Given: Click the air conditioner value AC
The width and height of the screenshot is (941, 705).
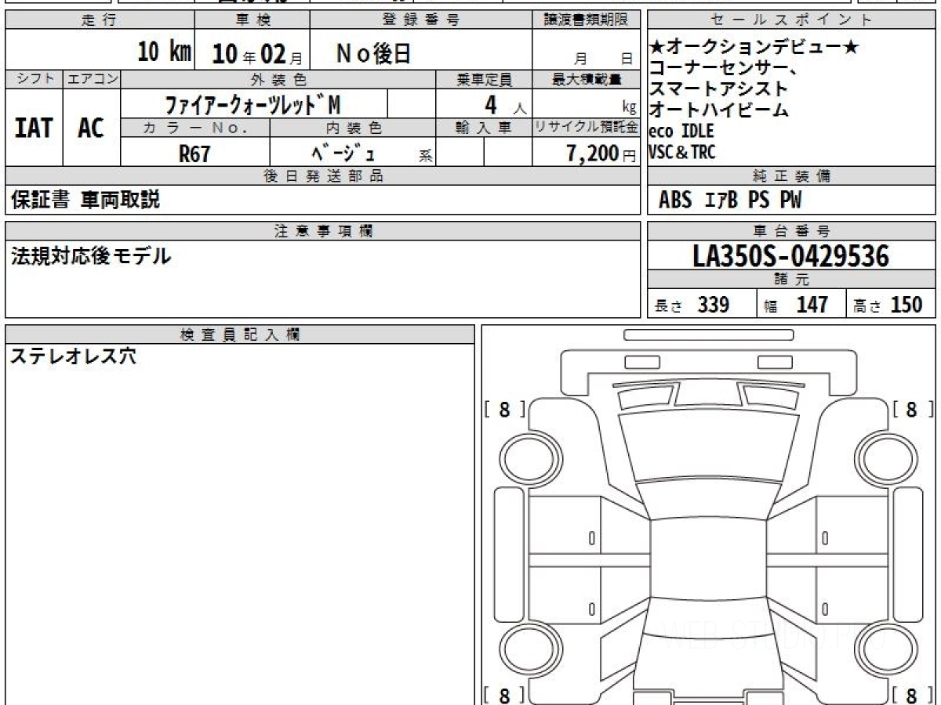Looking at the screenshot, I should point(91,128).
